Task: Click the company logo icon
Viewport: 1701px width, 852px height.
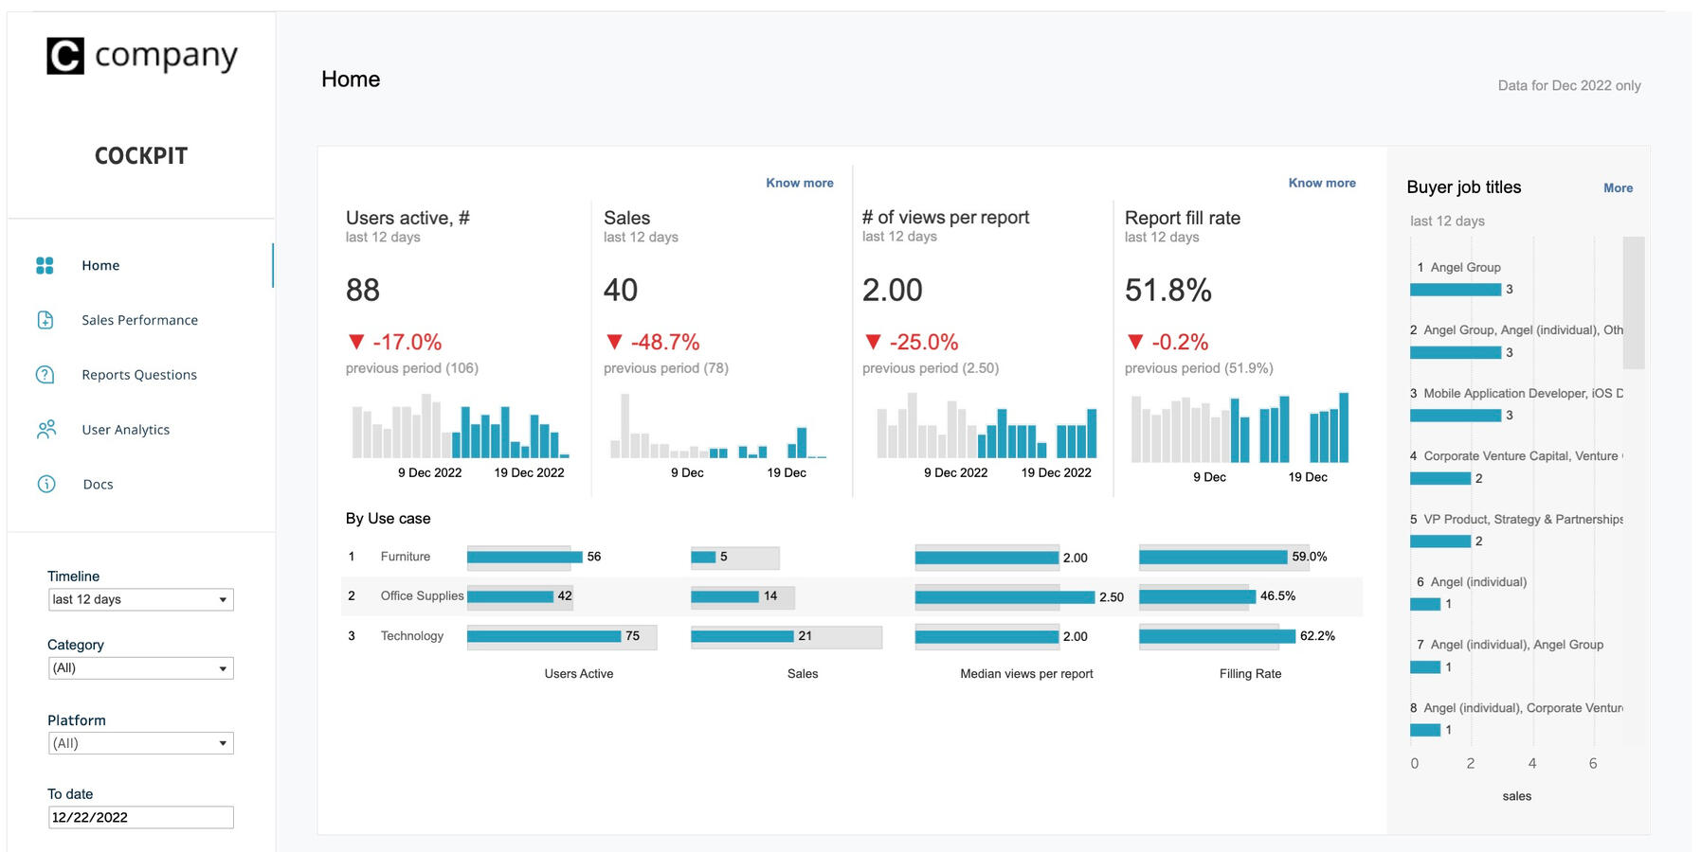Action: pyautogui.click(x=65, y=56)
